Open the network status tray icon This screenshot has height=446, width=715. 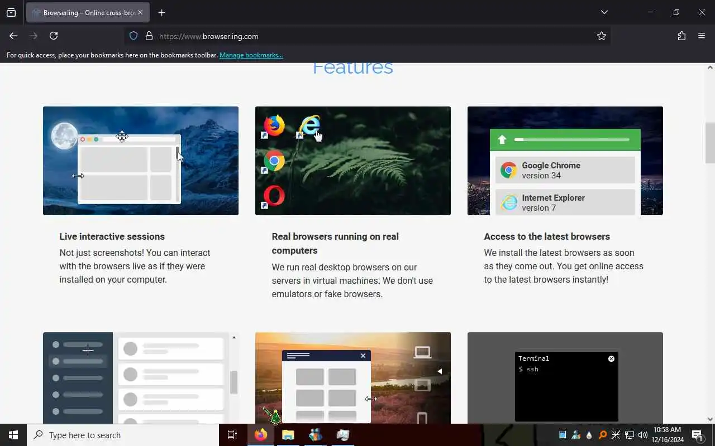click(630, 435)
